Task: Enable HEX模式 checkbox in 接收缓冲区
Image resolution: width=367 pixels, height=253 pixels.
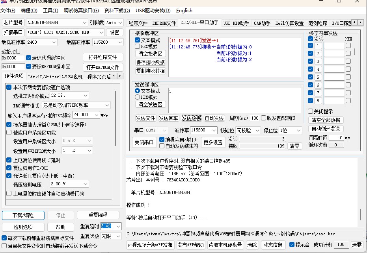Action: pyautogui.click(x=138, y=46)
